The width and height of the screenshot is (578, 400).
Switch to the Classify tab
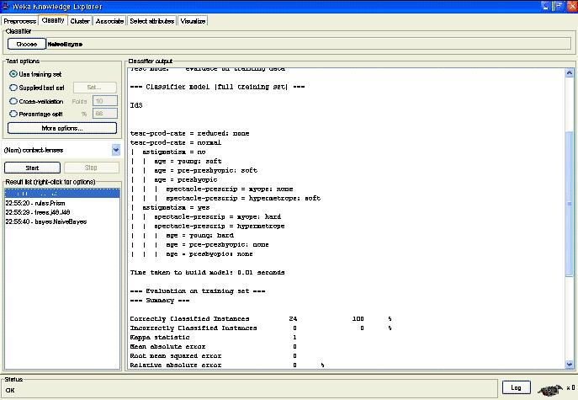coord(53,20)
